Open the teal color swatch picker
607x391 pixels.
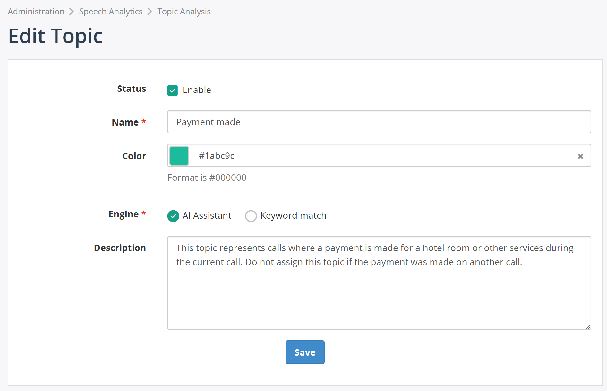(x=179, y=156)
